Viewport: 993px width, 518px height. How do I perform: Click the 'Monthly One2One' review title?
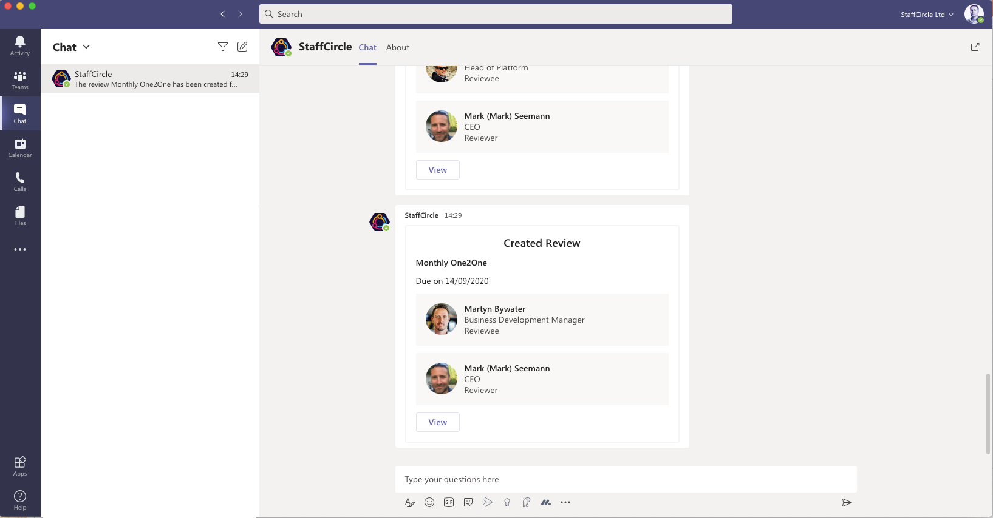click(x=451, y=263)
